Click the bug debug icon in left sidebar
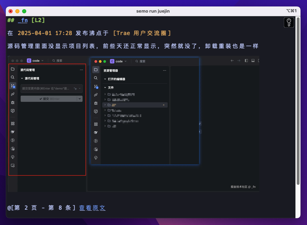 point(13,102)
